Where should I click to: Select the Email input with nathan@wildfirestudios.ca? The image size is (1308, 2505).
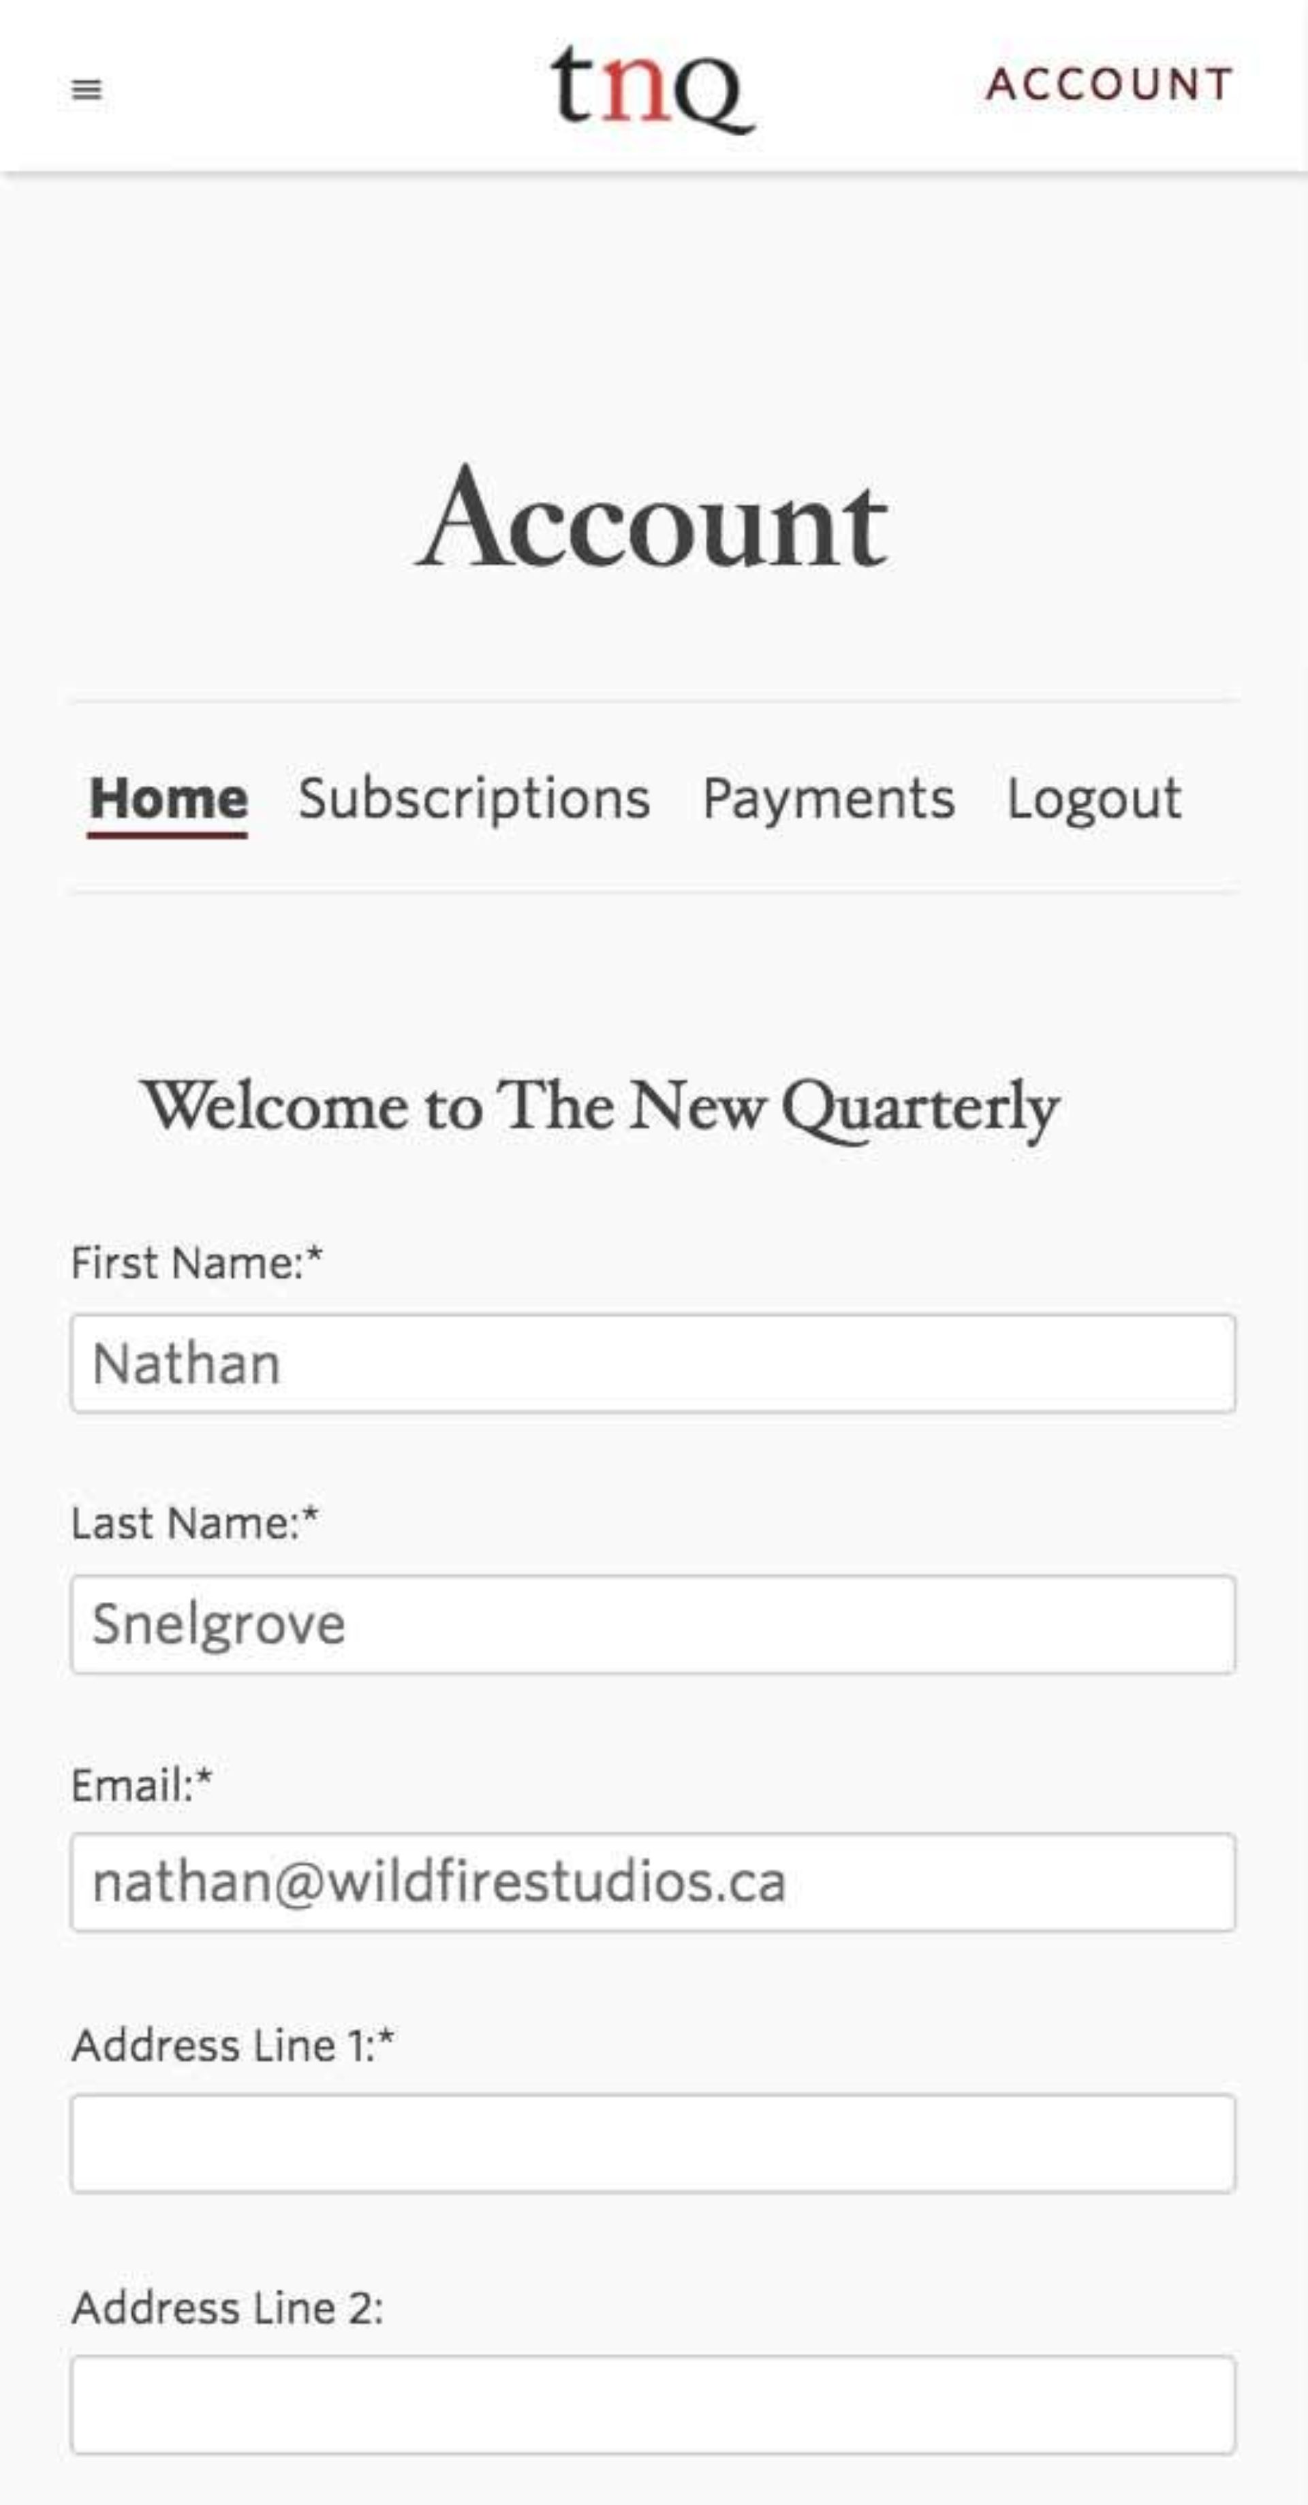pos(653,1882)
